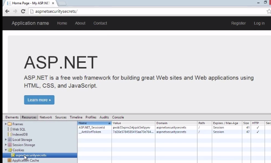Click the browser forward arrow
Screen dimensions: 271x163
[x=15, y=11]
